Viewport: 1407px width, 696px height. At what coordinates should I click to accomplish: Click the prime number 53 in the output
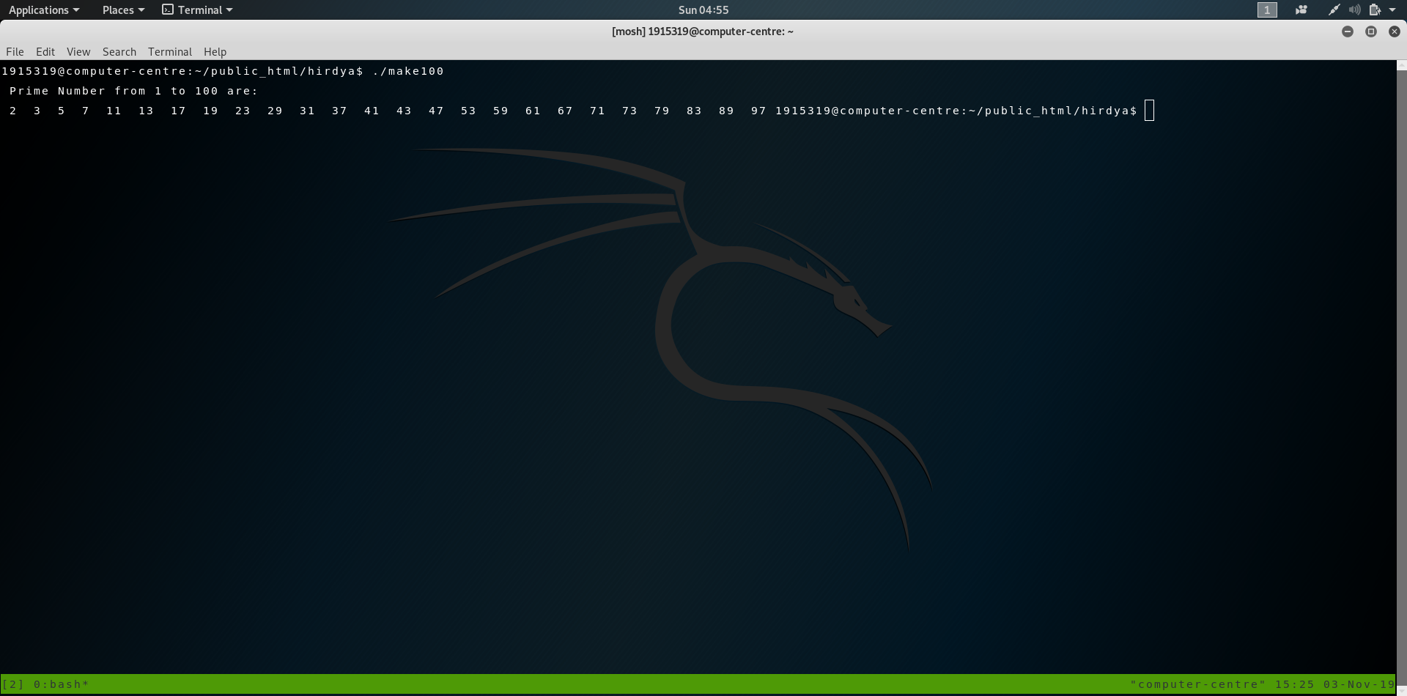[468, 111]
